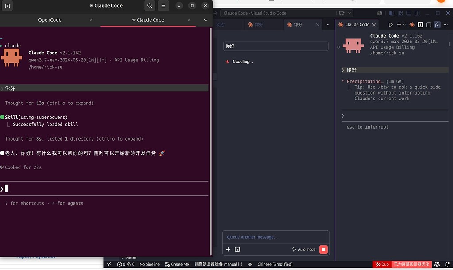
Task: Switch to the OpenCode terminal tab
Action: [x=50, y=20]
